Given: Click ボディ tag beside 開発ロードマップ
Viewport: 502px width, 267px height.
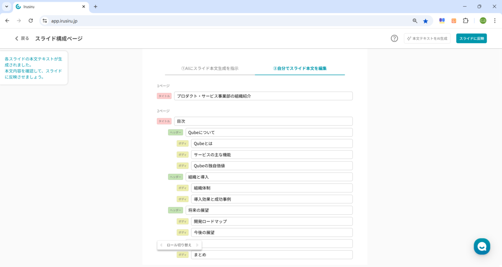Looking at the screenshot, I should [x=182, y=221].
